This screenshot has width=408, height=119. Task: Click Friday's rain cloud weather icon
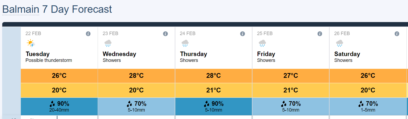pyautogui.click(x=262, y=43)
